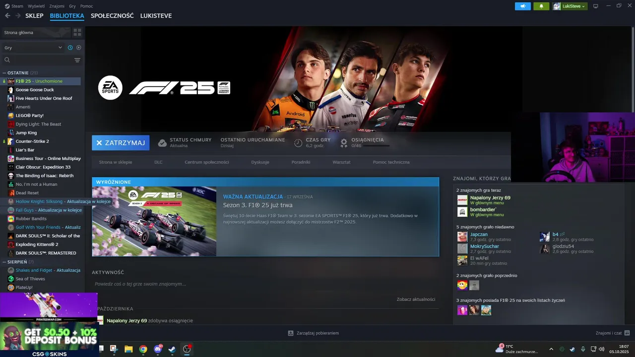Open notifications bell icon
The width and height of the screenshot is (635, 357).
541,6
